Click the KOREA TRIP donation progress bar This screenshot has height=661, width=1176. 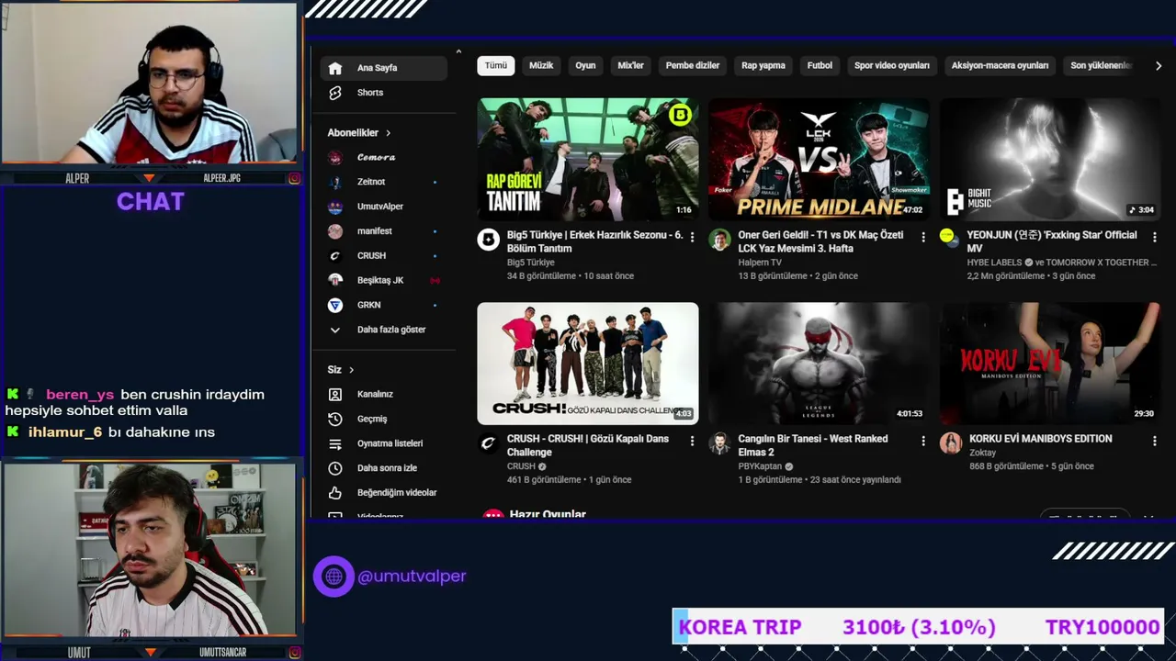pyautogui.click(x=918, y=627)
